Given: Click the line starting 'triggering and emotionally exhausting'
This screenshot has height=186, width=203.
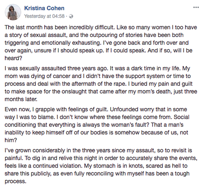Looking at the screenshot, I should click(x=97, y=43).
